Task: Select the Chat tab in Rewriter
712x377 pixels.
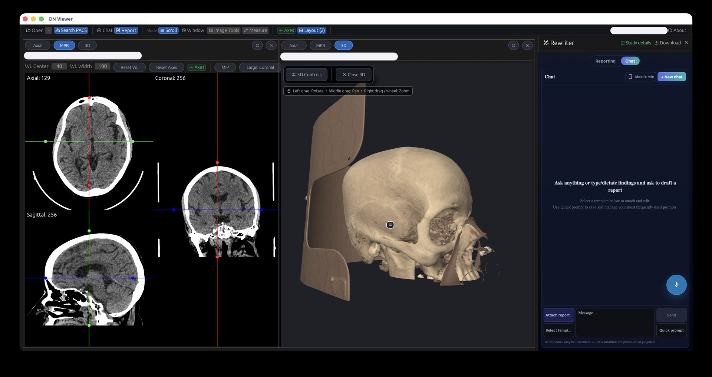Action: pos(630,61)
